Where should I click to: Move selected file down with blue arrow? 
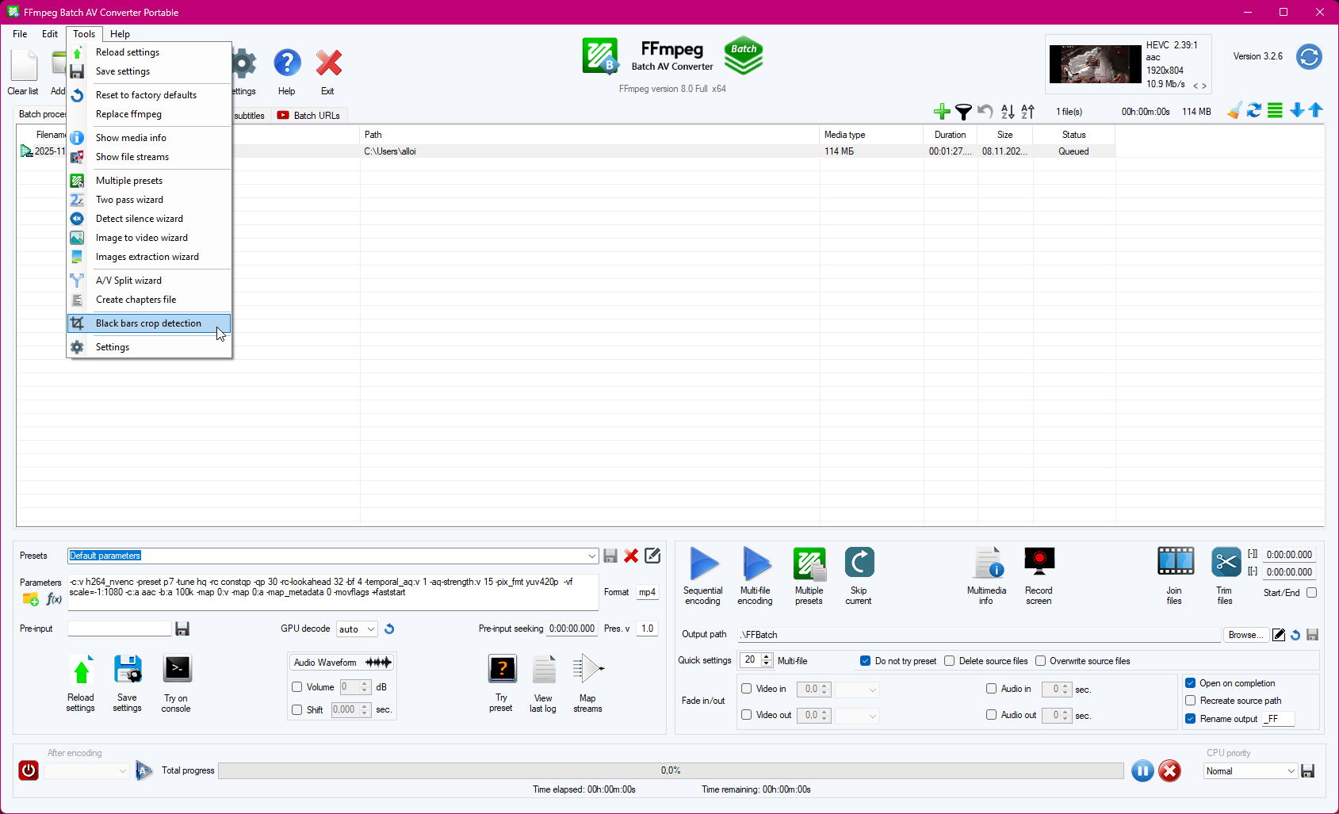(x=1297, y=110)
